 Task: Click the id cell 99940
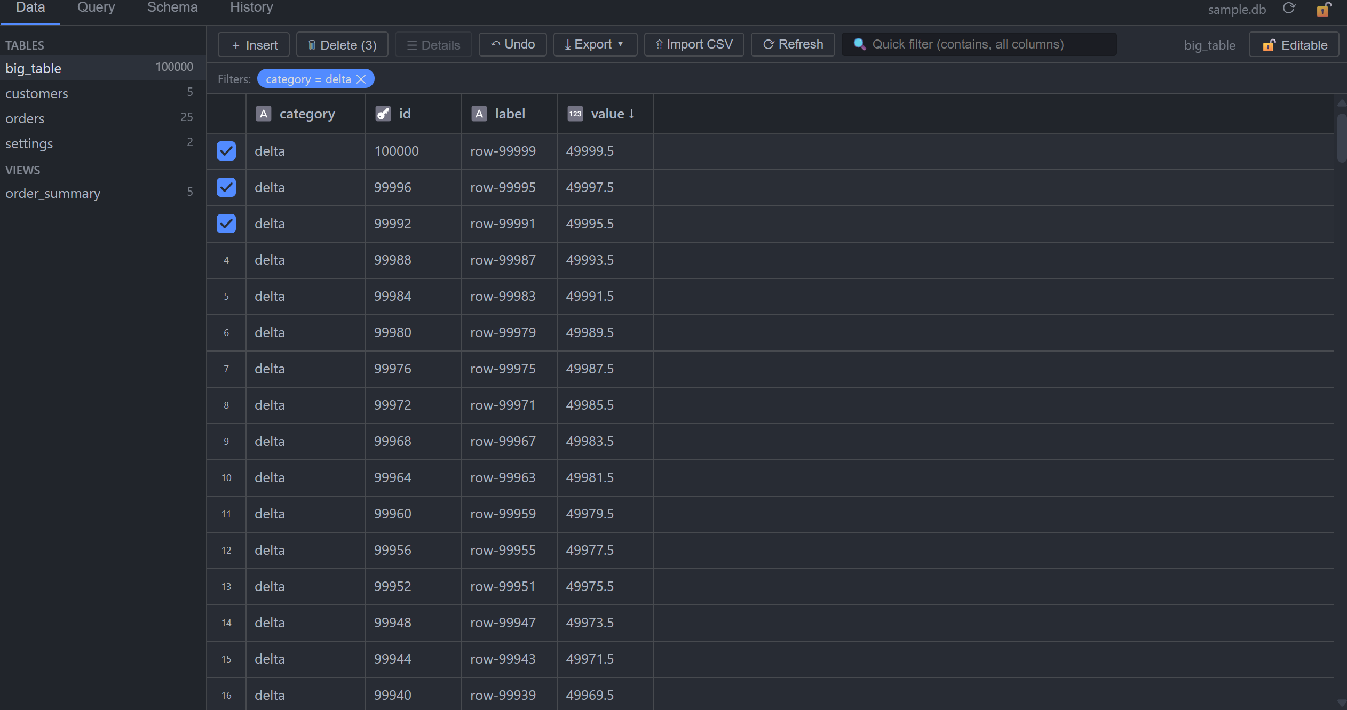pyautogui.click(x=414, y=694)
